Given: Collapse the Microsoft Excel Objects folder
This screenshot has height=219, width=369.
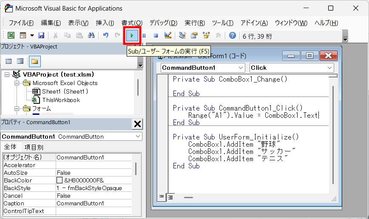Looking at the screenshot, I should 17,83.
